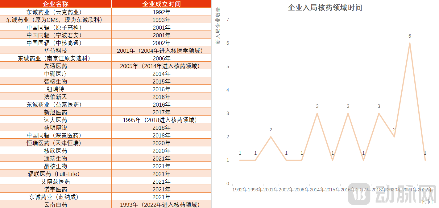The width and height of the screenshot is (439, 208).
Task: Click the 中国同辐(宁波君安) company cell
Action: click(x=56, y=35)
